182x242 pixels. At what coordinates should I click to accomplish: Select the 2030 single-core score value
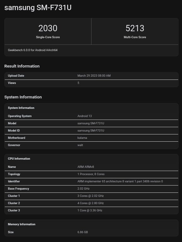[48, 28]
